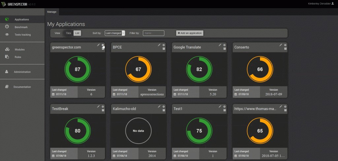Open Modules in the sidebar
This screenshot has width=338, height=161.
pyautogui.click(x=22, y=49)
